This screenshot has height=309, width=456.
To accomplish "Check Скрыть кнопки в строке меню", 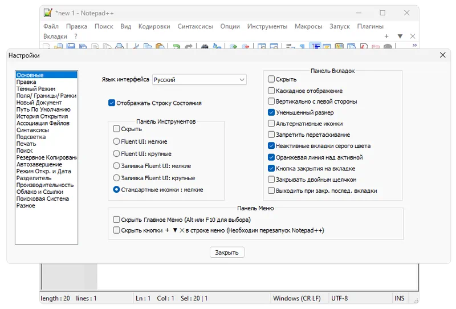I will tap(116, 230).
